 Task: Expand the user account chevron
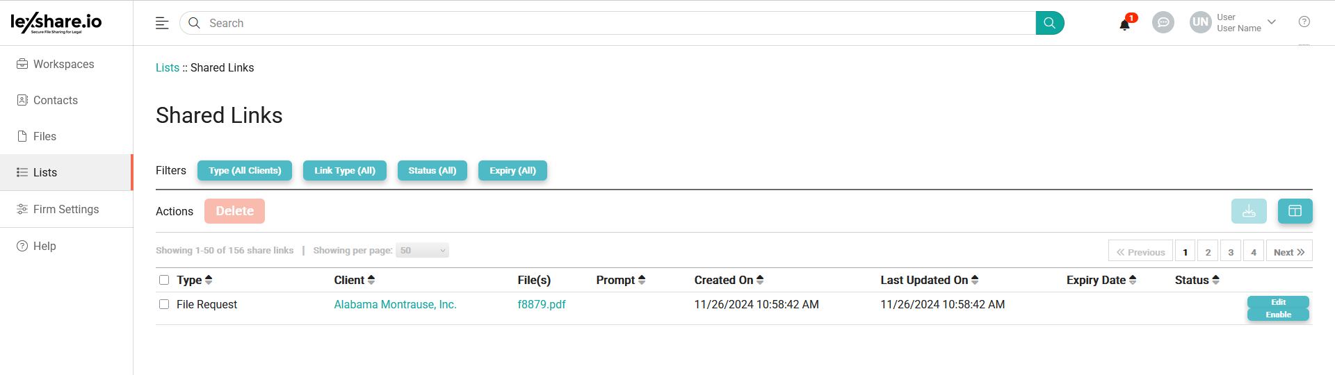pos(1272,22)
